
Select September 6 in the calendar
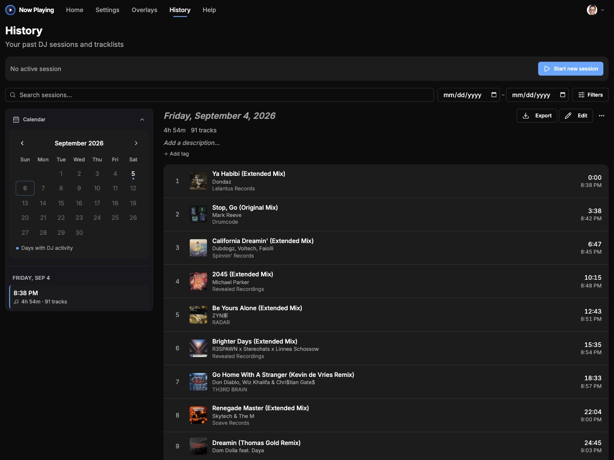click(x=25, y=188)
